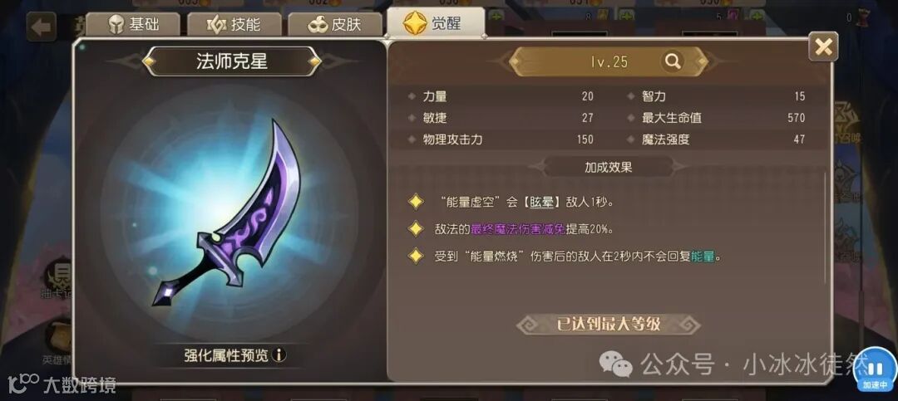Open the info icon next to 强化属性预览
This screenshot has width=898, height=401.
(x=279, y=355)
